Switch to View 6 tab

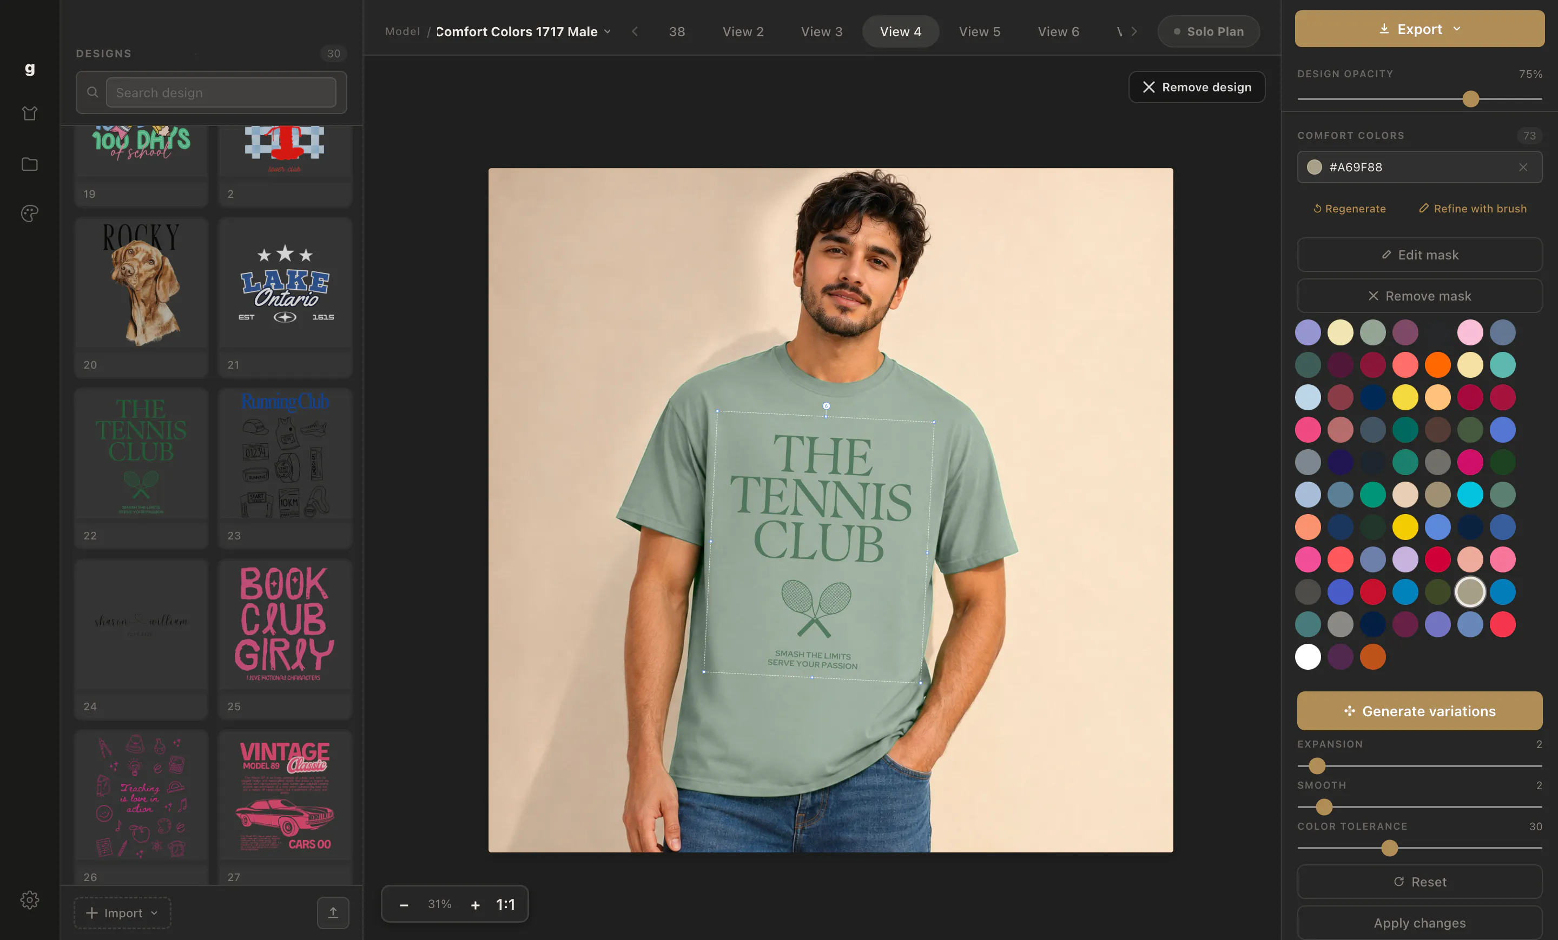point(1058,31)
